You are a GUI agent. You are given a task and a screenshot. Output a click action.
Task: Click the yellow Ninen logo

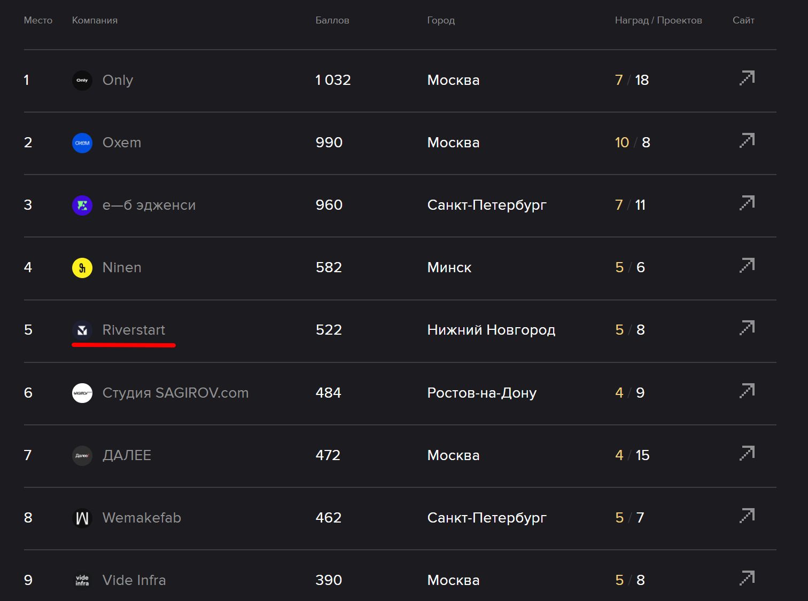click(x=82, y=268)
